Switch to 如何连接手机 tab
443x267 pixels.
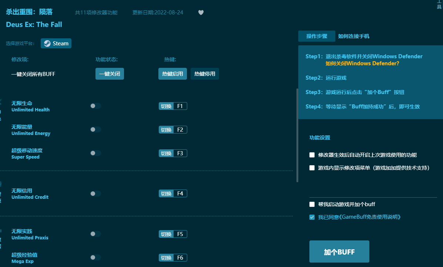click(x=353, y=36)
